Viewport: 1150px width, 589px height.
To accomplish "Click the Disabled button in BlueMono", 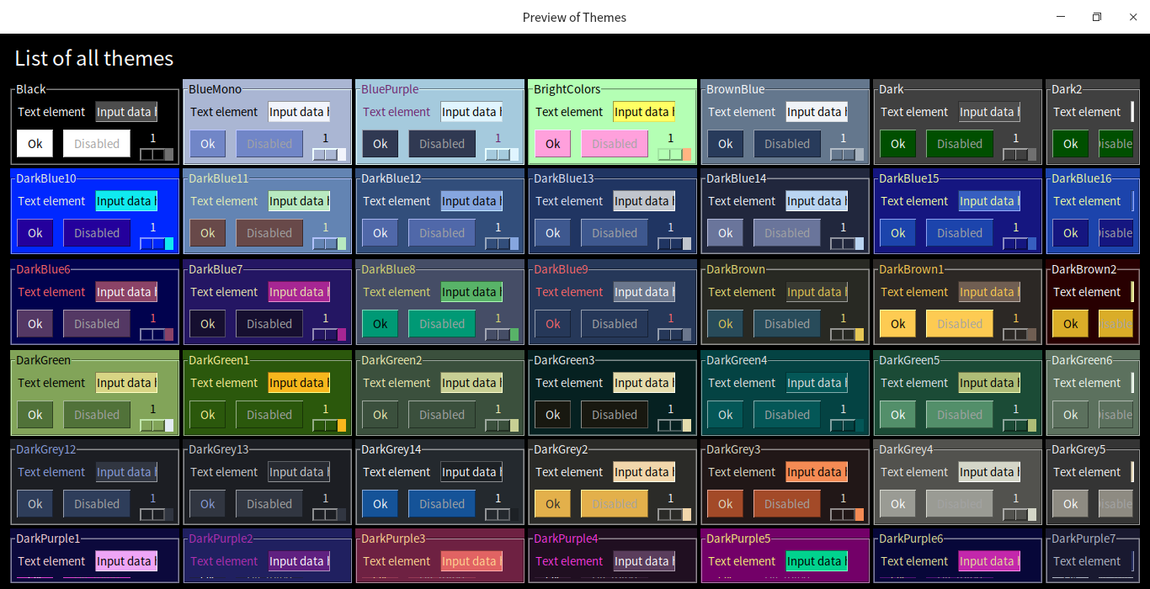I will (x=269, y=143).
